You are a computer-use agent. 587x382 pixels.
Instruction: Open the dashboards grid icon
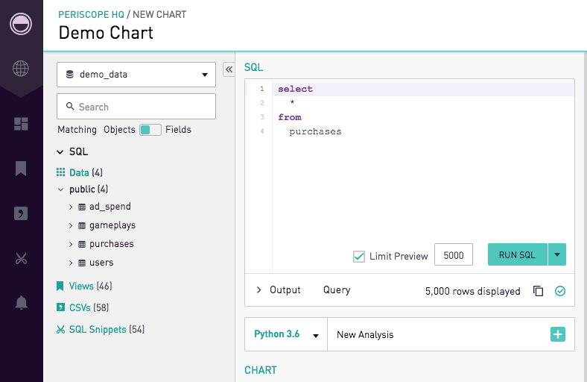pyautogui.click(x=21, y=124)
